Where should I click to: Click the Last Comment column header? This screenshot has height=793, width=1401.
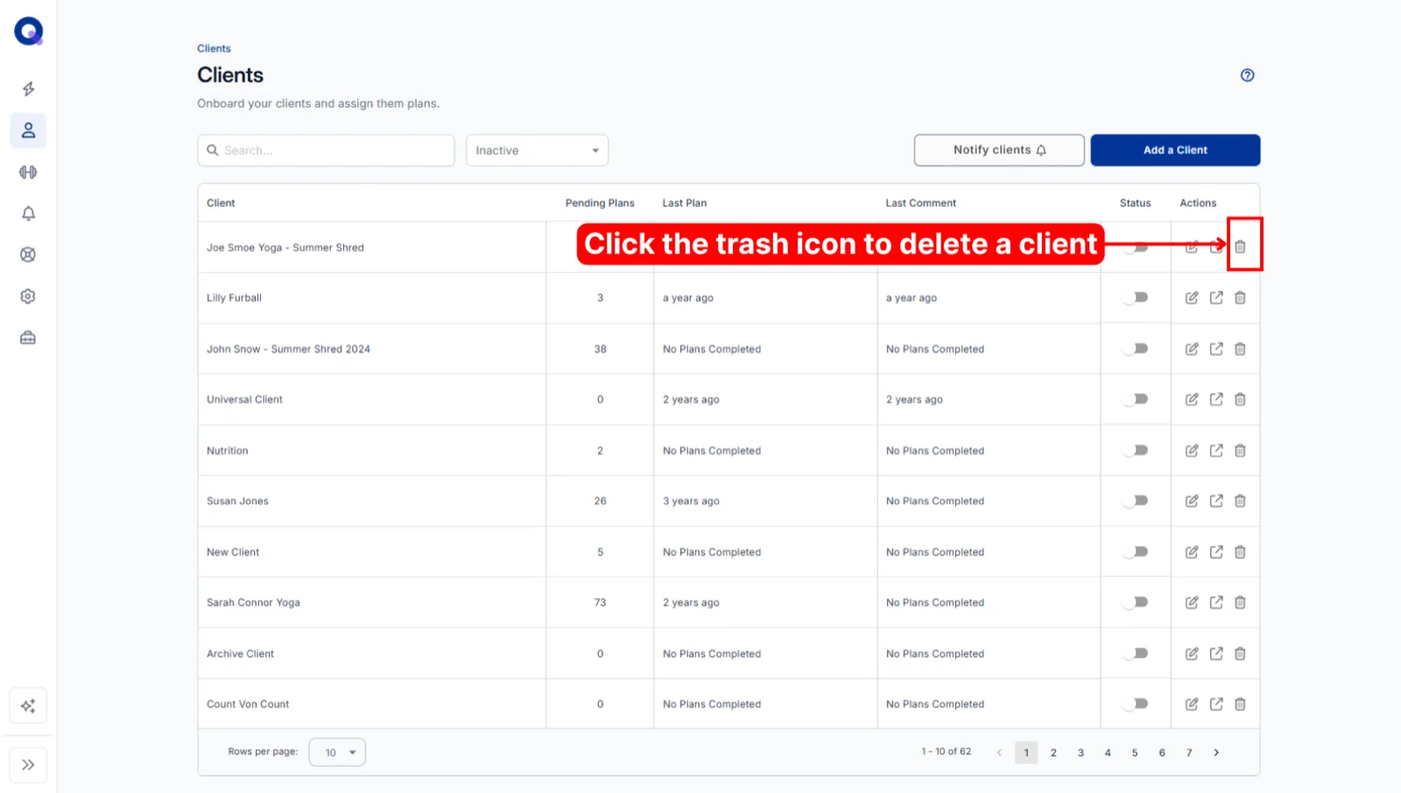click(921, 203)
